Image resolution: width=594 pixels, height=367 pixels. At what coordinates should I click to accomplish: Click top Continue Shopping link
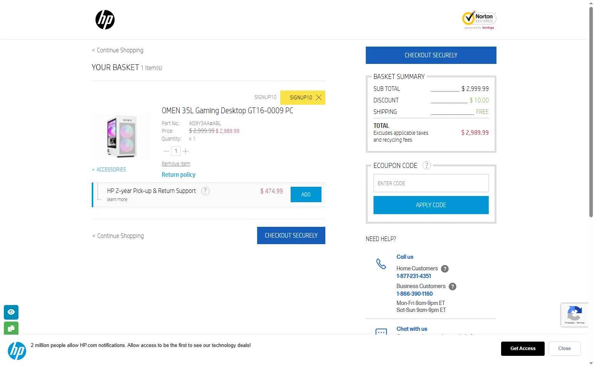click(118, 50)
